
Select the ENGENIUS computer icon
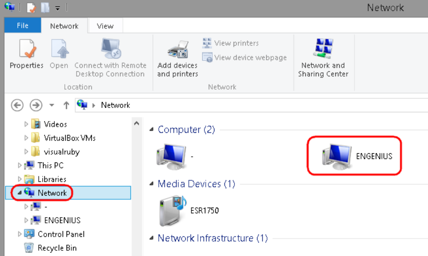coord(337,156)
